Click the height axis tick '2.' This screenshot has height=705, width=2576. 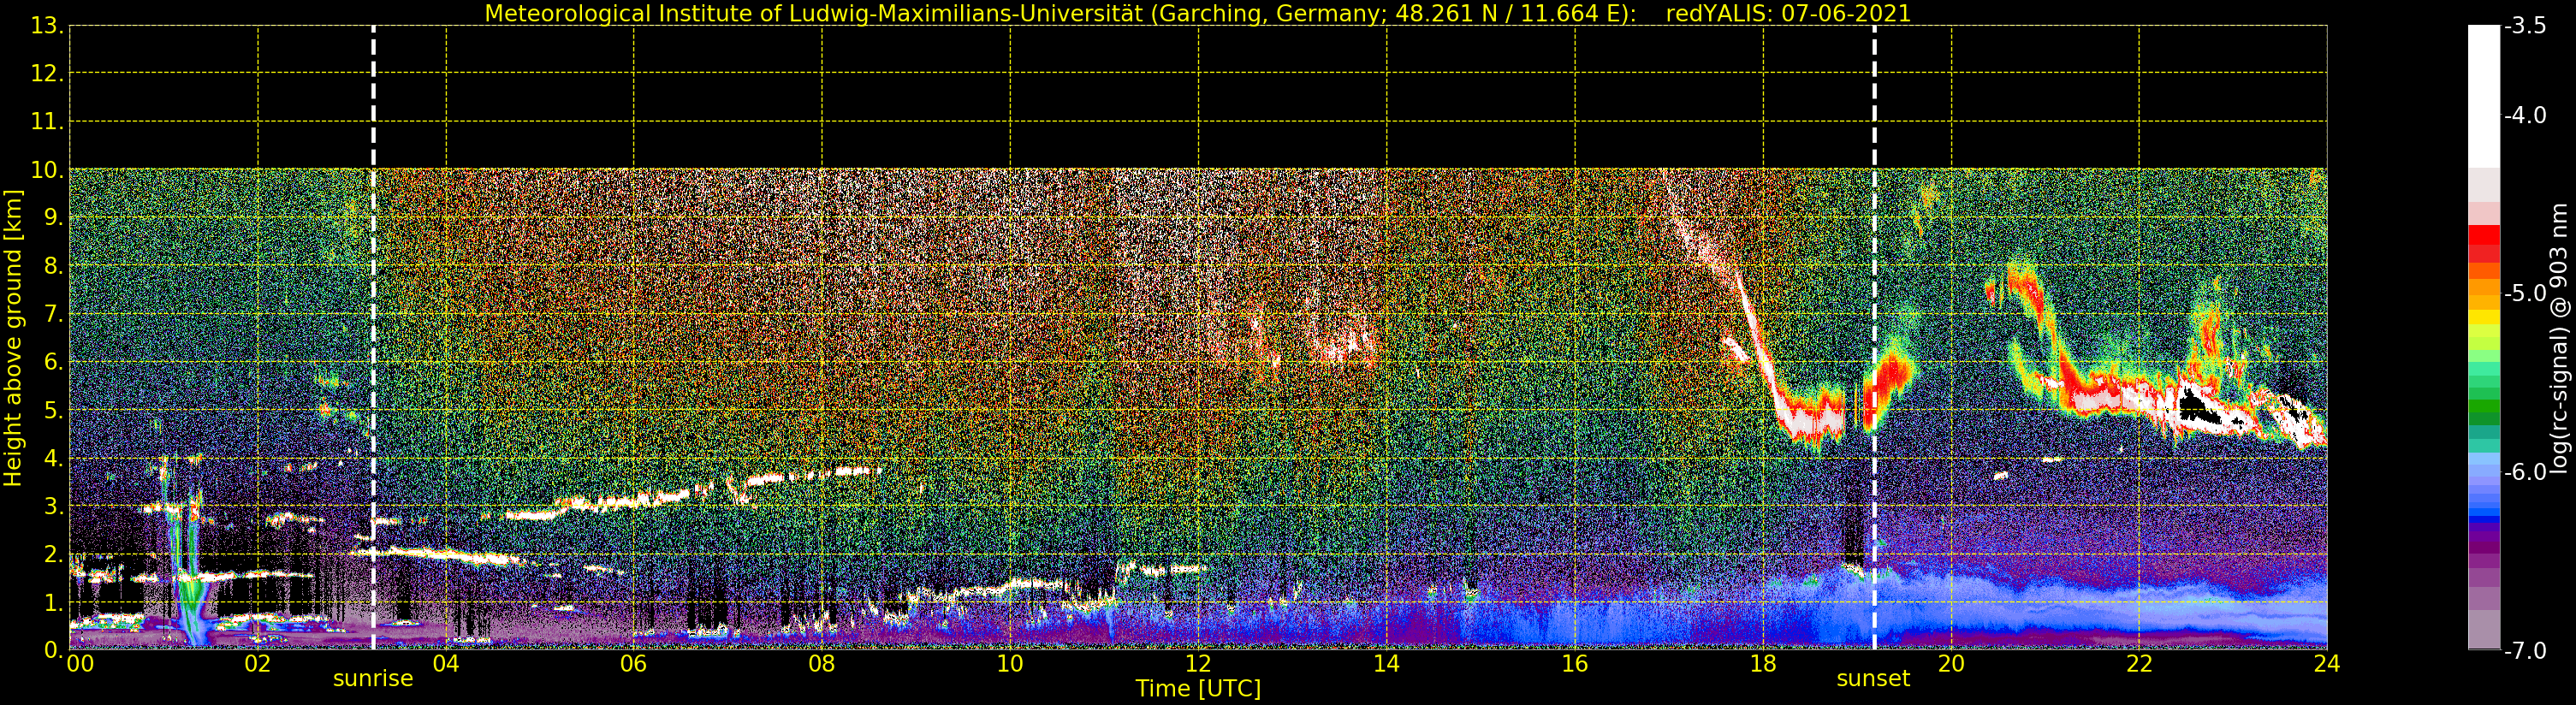52,554
